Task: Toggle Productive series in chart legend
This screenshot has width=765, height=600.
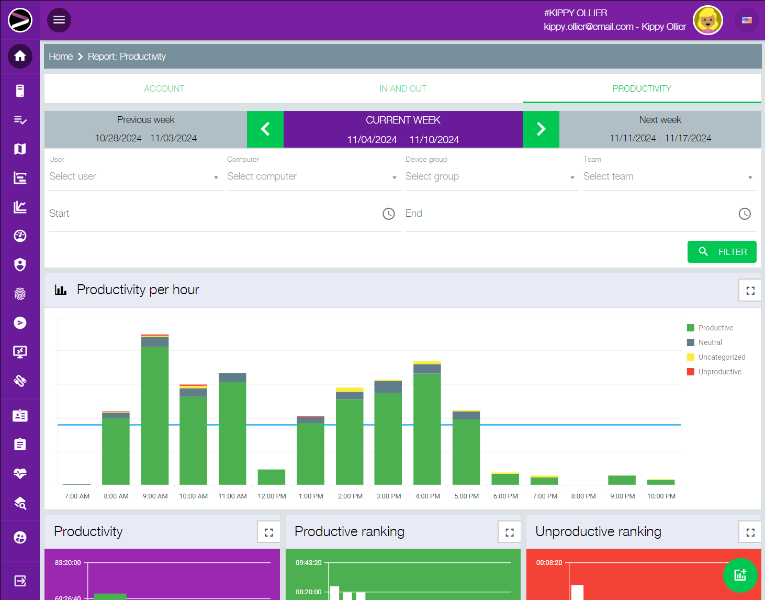Action: tap(715, 328)
